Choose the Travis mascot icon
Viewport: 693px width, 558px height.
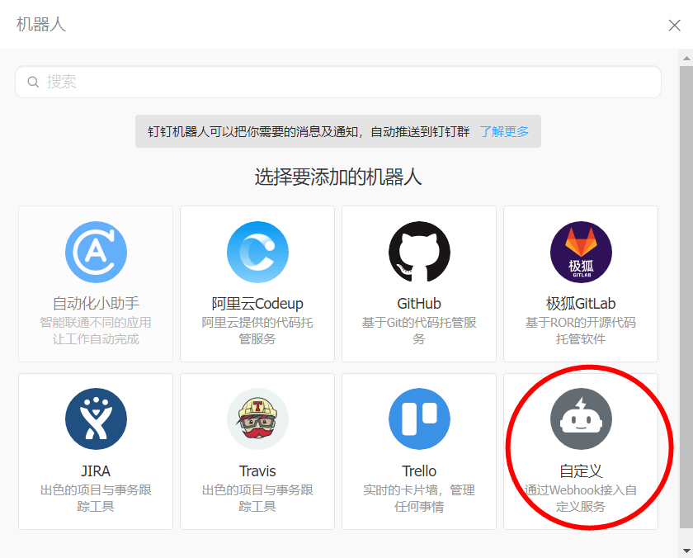tap(257, 419)
